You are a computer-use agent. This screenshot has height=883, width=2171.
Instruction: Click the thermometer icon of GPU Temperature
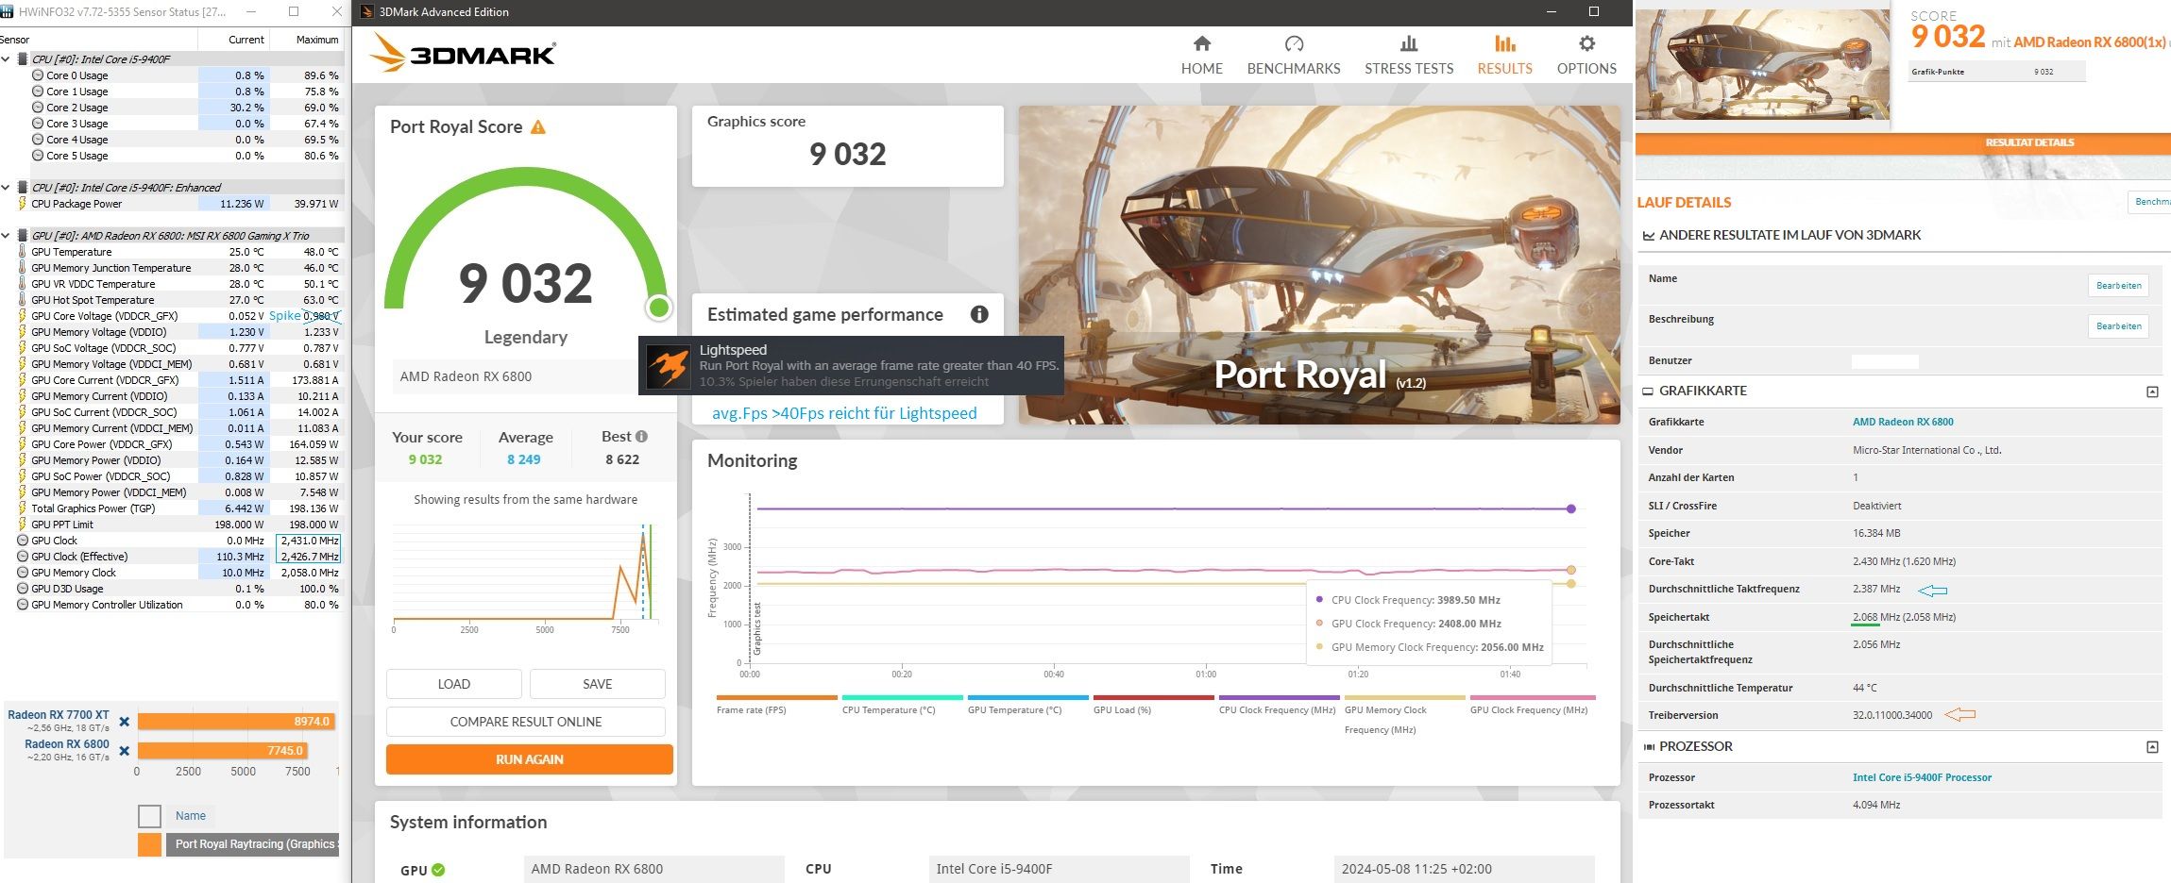point(23,252)
